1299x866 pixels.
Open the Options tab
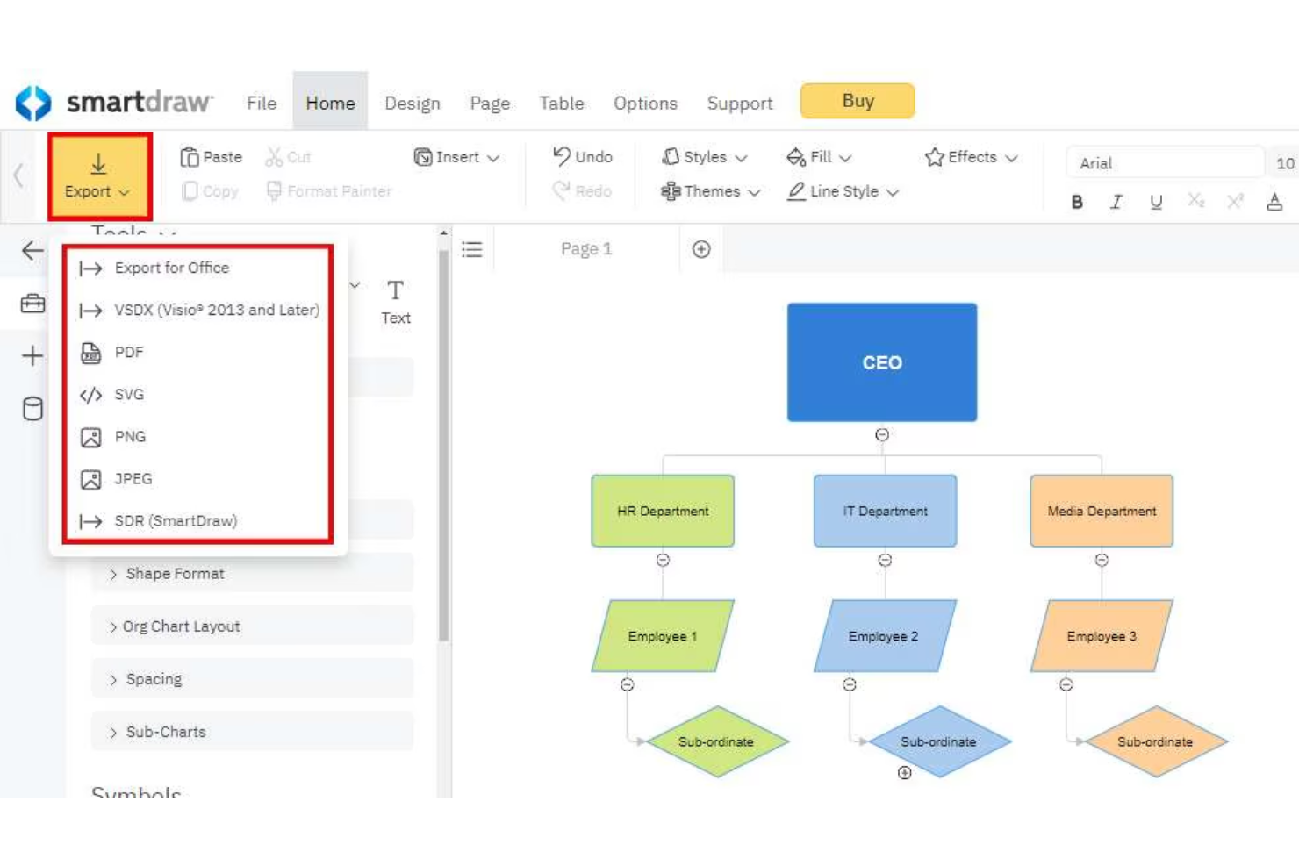point(645,103)
